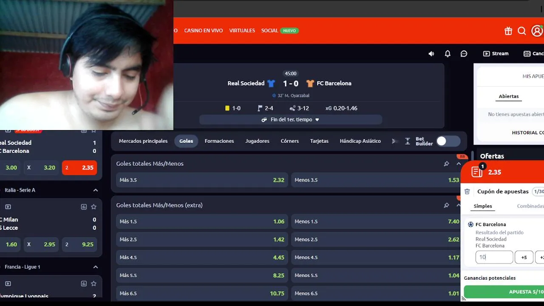This screenshot has width=544, height=306.
Task: Toggle the Bet Builder switch
Action: pyautogui.click(x=448, y=141)
